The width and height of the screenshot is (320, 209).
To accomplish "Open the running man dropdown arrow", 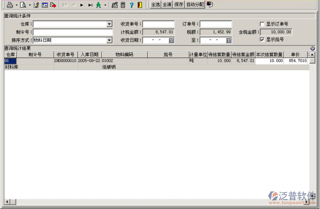I will click(105, 5).
